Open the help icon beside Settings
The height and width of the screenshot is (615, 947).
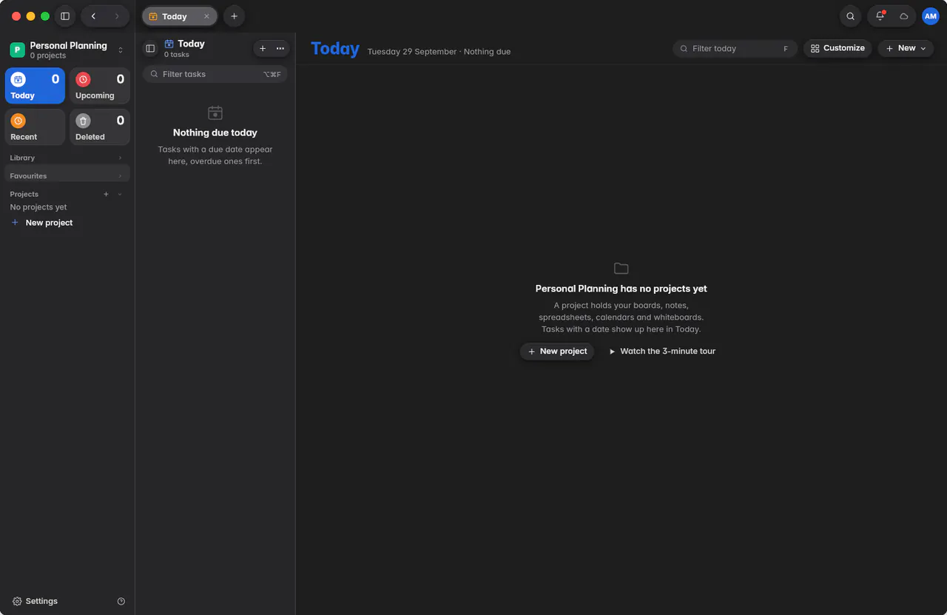tap(121, 602)
